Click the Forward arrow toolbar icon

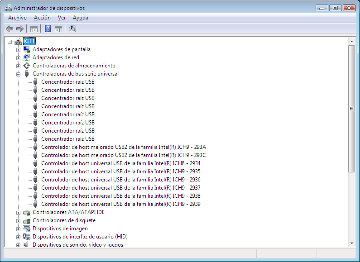coord(20,29)
